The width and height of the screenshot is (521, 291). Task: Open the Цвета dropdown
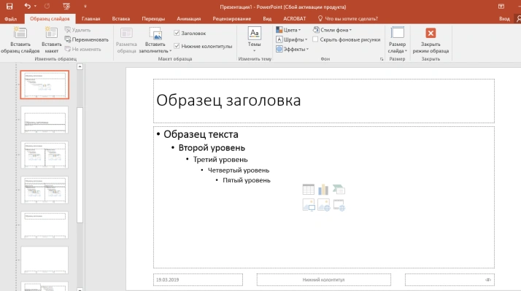point(288,30)
